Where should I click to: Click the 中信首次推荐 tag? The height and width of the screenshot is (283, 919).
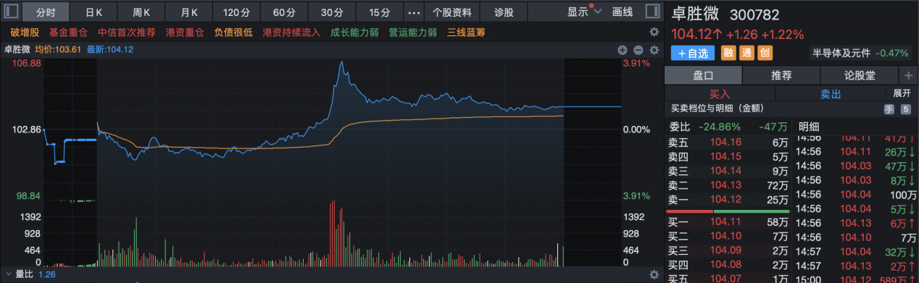[126, 33]
